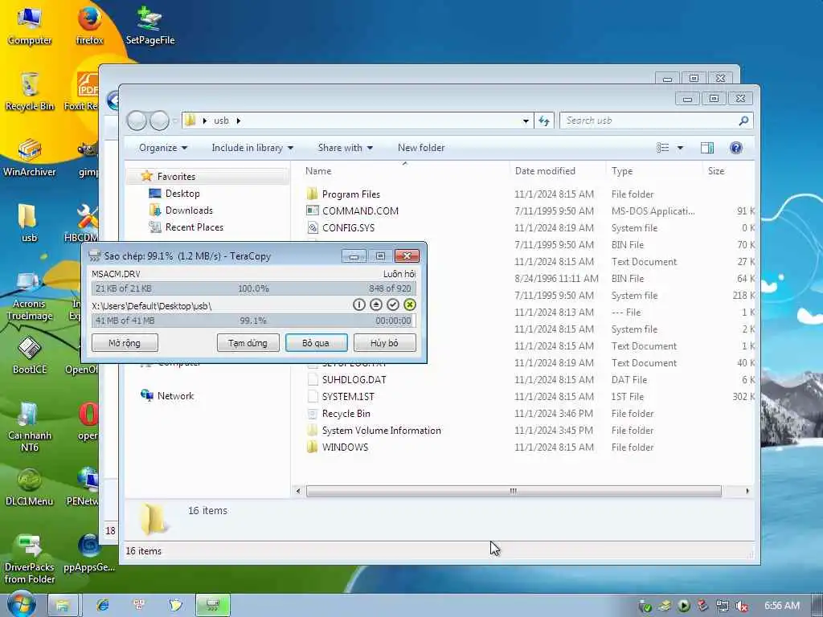Open the Include in library dropdown
This screenshot has height=617, width=823.
(x=252, y=148)
